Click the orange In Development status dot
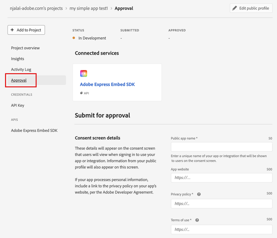This screenshot has height=238, width=277. (74, 38)
